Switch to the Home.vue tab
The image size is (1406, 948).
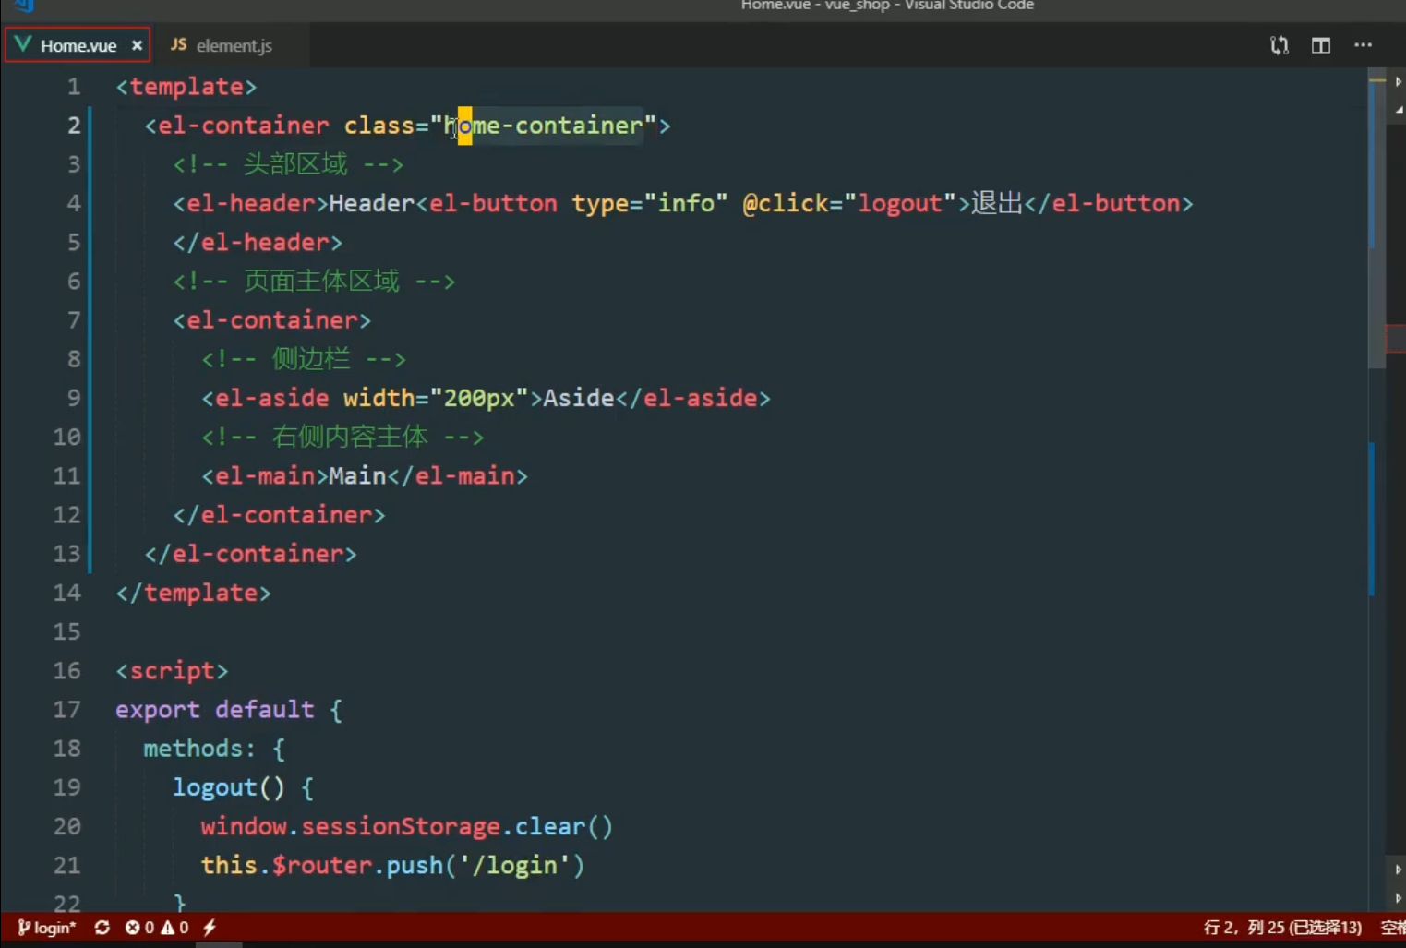78,45
